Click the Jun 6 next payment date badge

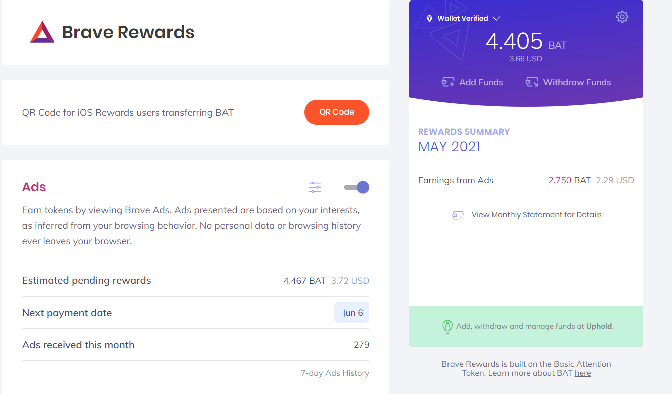click(x=352, y=313)
